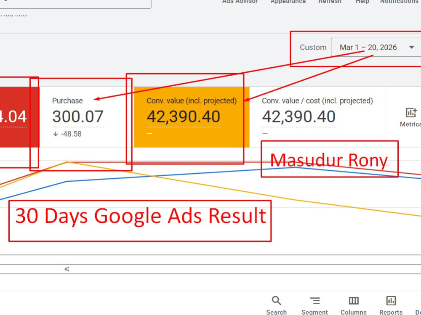
Task: Expand the Mar 1 – 20, 2026 date range dropdown
Action: tap(376, 47)
